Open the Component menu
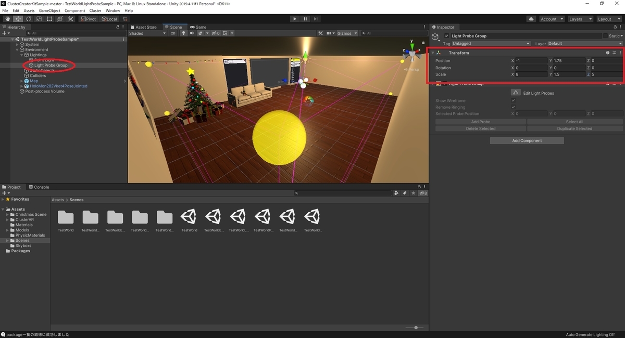Screen dimensions: 625x338 tap(74, 10)
